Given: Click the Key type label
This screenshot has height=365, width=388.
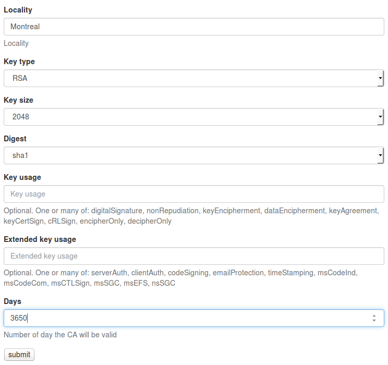Looking at the screenshot, I should click(x=19, y=62).
